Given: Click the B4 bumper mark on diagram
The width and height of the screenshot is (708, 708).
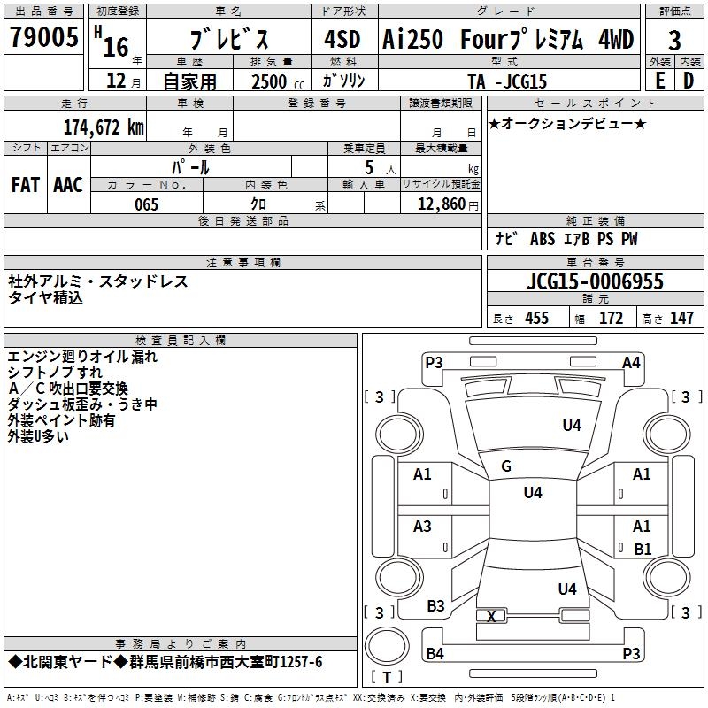Looking at the screenshot, I should coord(435,653).
